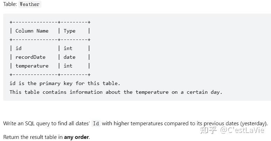Click the recordDate column row
This screenshot has height=141, width=271.
click(x=50, y=57)
